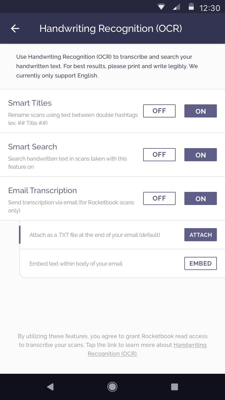Turn Smart Titles OFF
225x400 pixels.
click(159, 111)
